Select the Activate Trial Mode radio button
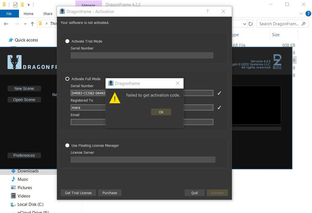Screen dimensions: 312x213 click(x=67, y=41)
